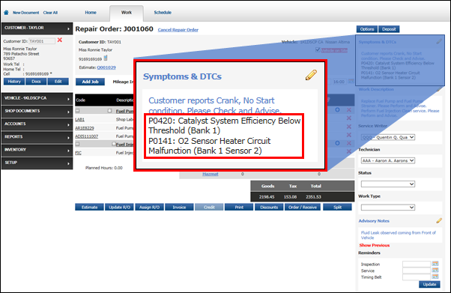
Task: Click the Customer ID field showing TAY001
Action: point(42,41)
